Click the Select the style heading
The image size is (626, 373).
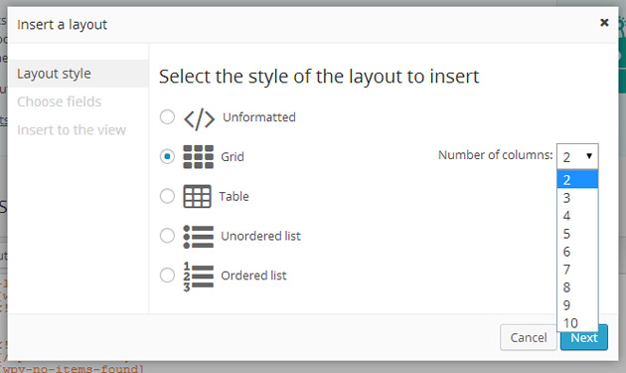pyautogui.click(x=319, y=76)
